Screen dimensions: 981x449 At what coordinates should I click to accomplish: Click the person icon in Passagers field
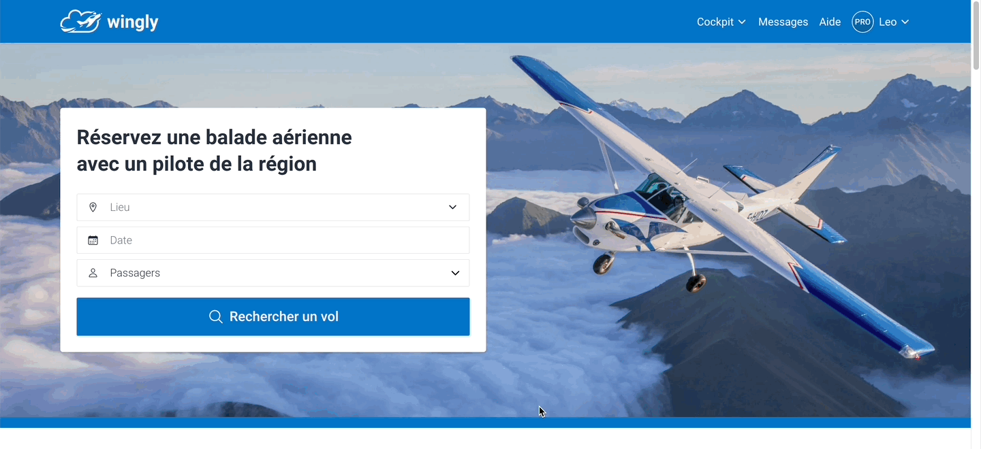pyautogui.click(x=93, y=273)
